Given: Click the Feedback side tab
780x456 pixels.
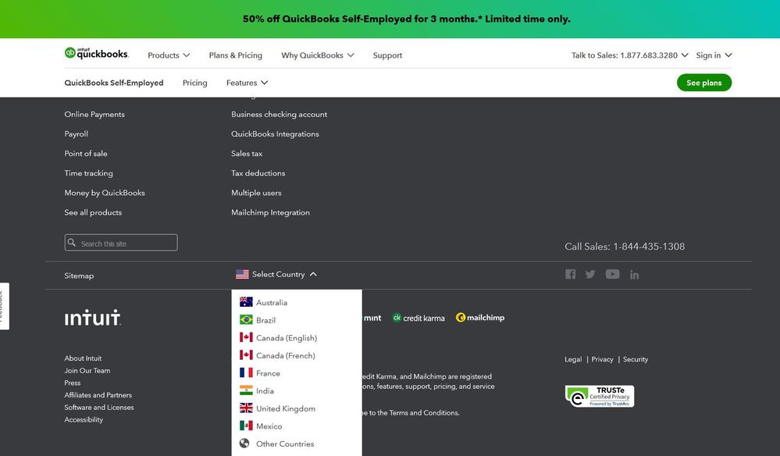Looking at the screenshot, I should (x=4, y=306).
